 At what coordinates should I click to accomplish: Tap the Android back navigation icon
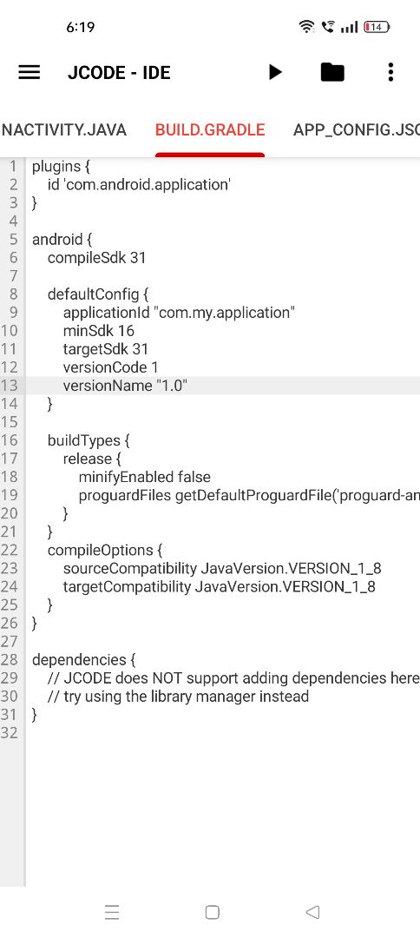click(x=312, y=912)
